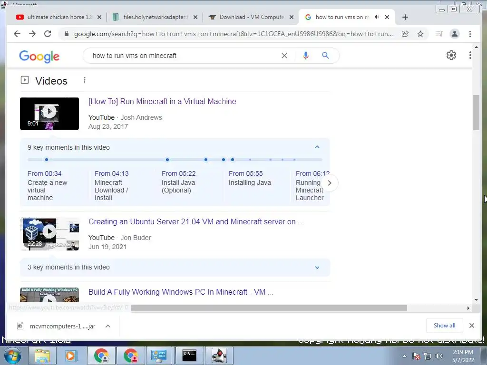Open Windows Explorer from taskbar

[x=42, y=355]
